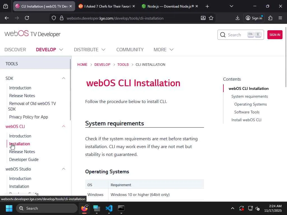Image resolution: width=287 pixels, height=215 pixels.
Task: Jump to Software Tools in Contents
Action: 247,112
